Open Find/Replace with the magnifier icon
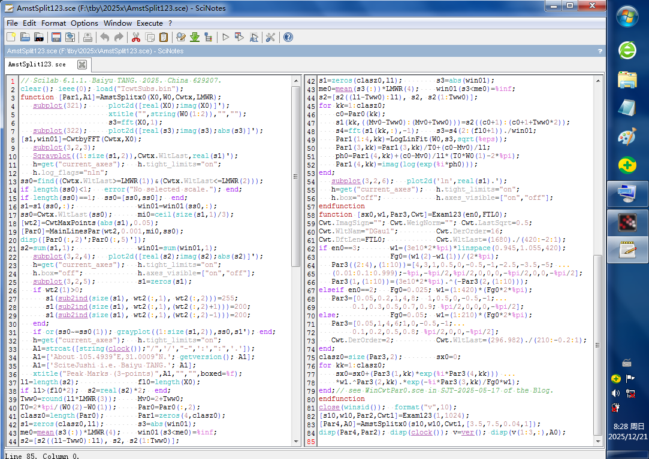The height and width of the screenshot is (459, 649). point(181,37)
